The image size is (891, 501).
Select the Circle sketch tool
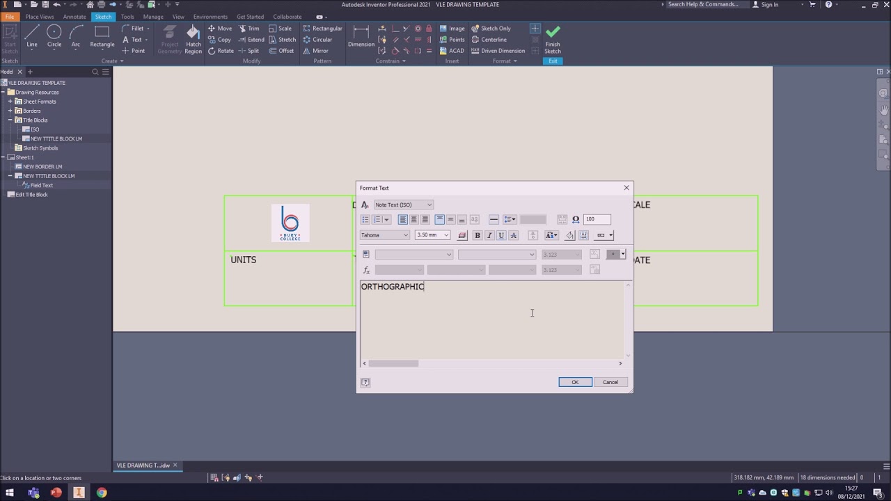(54, 36)
